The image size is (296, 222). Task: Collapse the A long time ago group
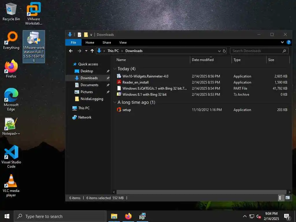pyautogui.click(x=115, y=102)
